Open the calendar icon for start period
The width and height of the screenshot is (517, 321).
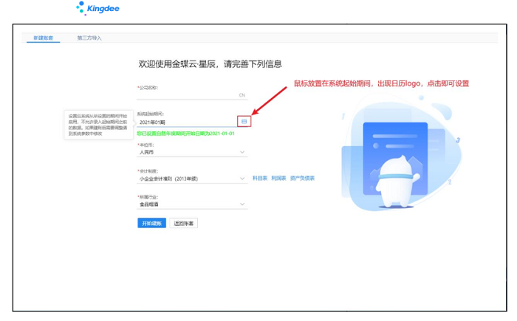pyautogui.click(x=244, y=122)
